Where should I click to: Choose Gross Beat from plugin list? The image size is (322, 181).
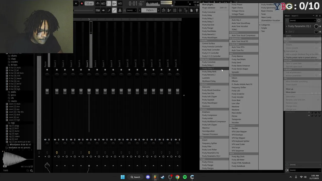tap(236, 100)
